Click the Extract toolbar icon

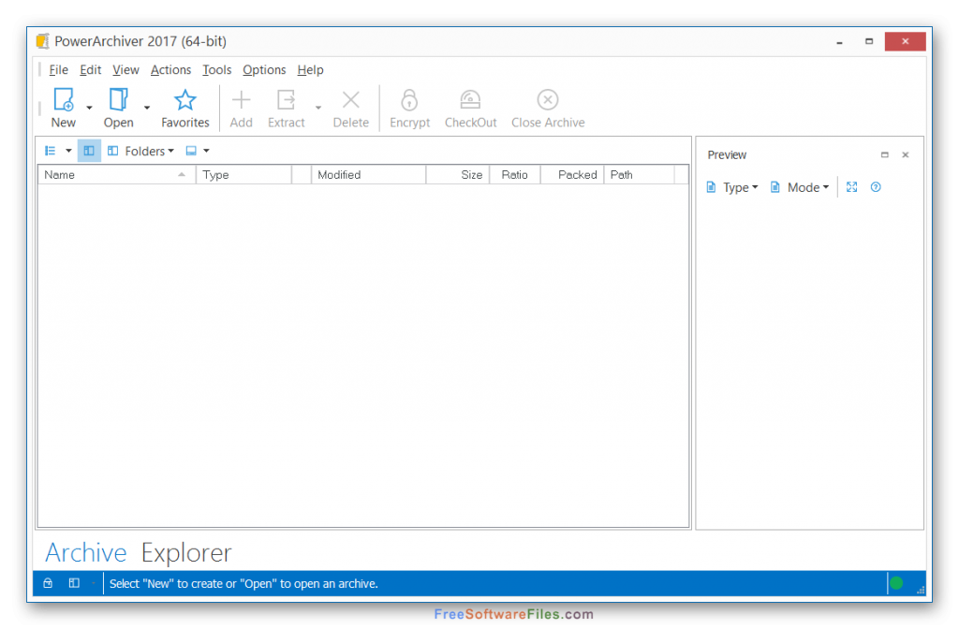[x=286, y=99]
